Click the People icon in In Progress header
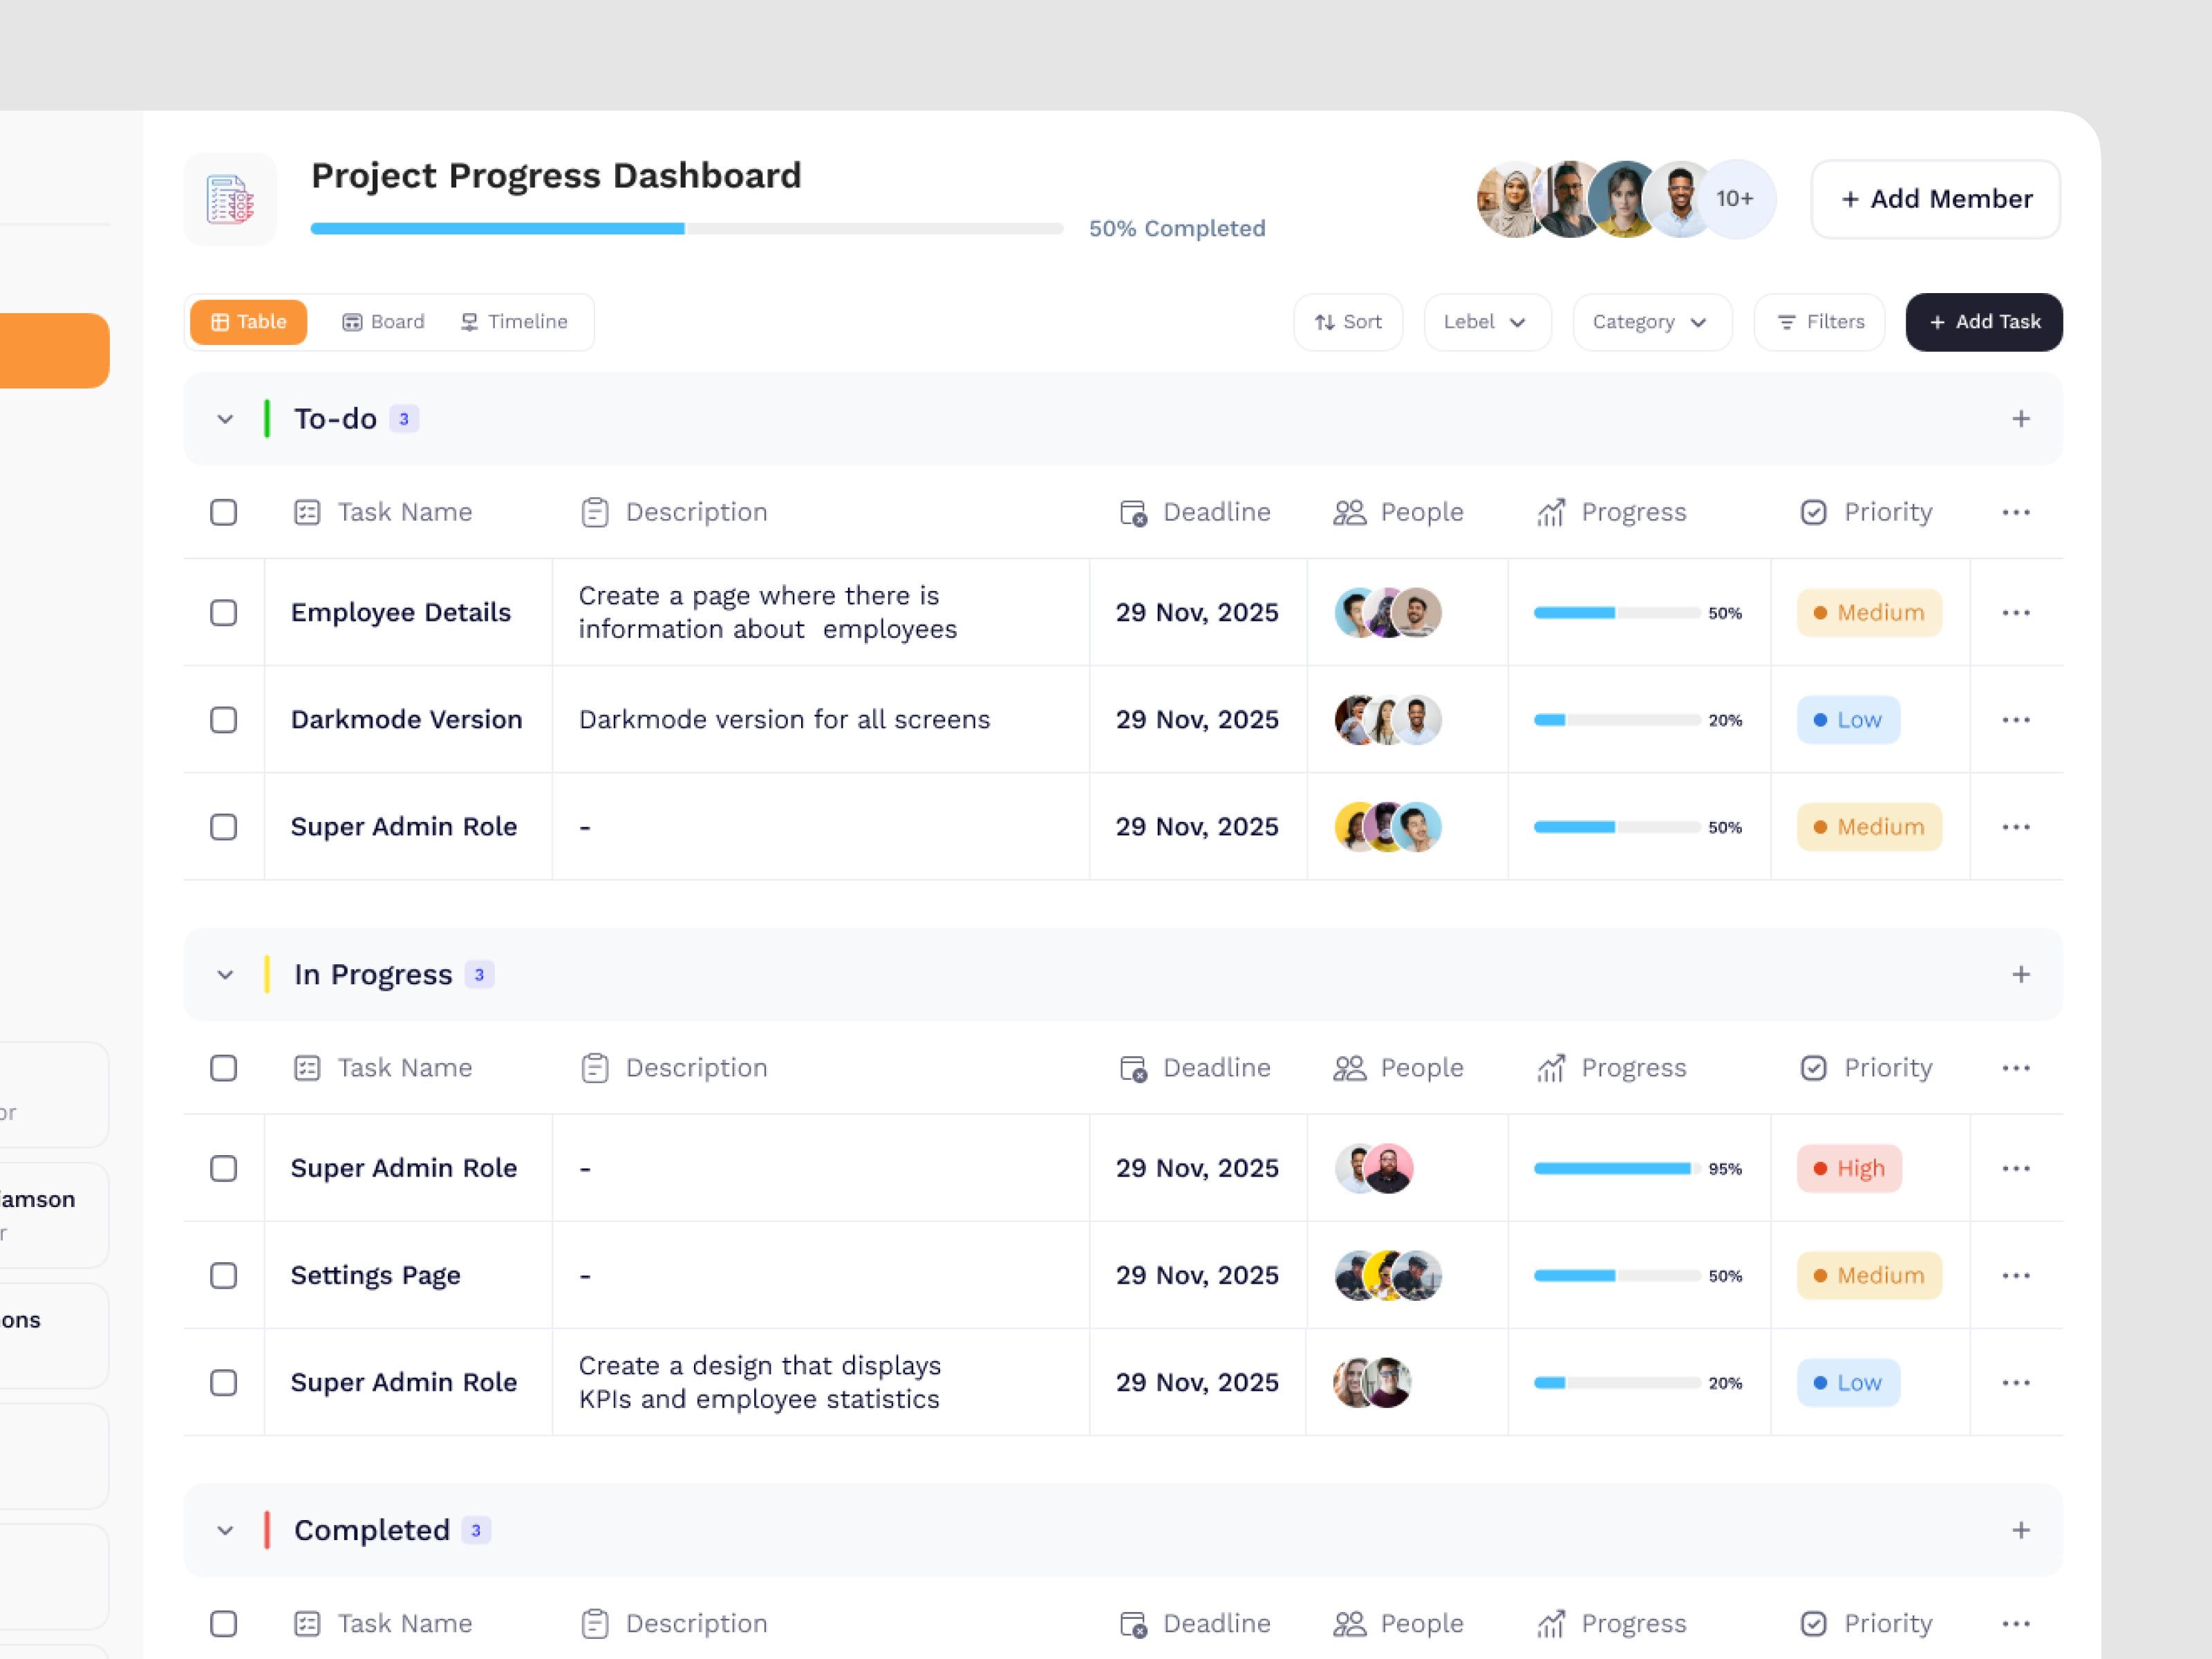Image resolution: width=2212 pixels, height=1659 pixels. click(1349, 1069)
